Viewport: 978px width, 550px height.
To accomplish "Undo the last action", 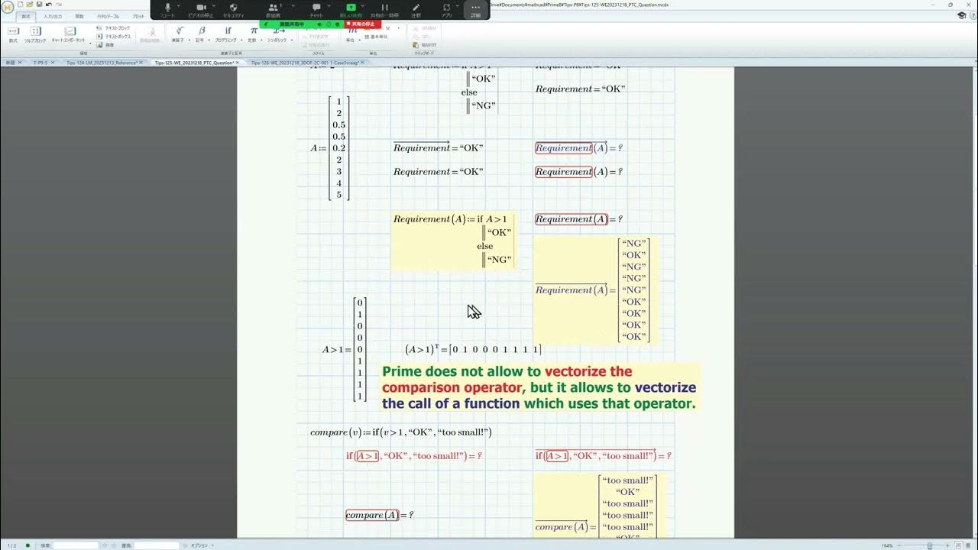I will [49, 5].
